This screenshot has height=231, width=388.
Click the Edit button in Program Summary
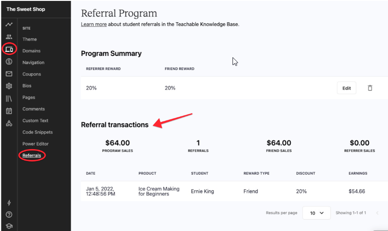pos(347,88)
